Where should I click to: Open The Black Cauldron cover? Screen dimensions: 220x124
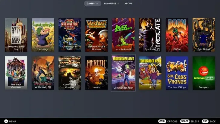(x=16, y=73)
